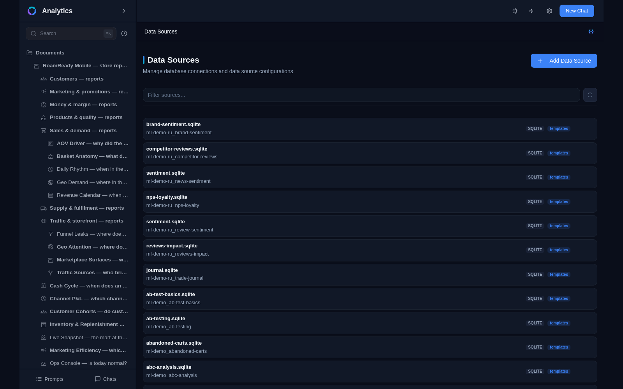Click the speaker sound icon
This screenshot has height=389, width=623.
(532, 11)
